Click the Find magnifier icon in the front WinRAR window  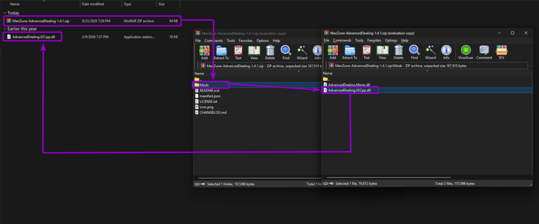(x=414, y=50)
